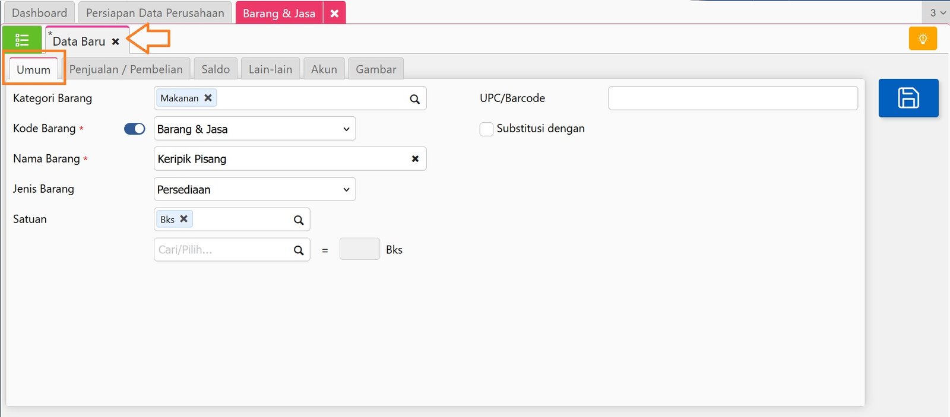
Task: Click search icon in Kategori Barang field
Action: point(414,99)
